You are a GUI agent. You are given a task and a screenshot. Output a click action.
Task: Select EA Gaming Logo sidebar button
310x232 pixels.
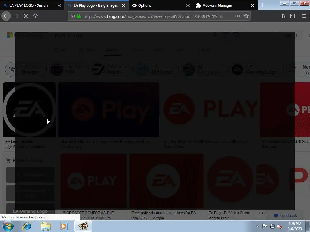(30, 211)
